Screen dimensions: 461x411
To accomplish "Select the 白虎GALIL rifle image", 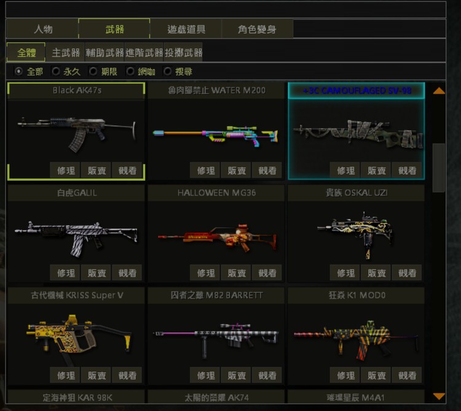I will tap(76, 239).
